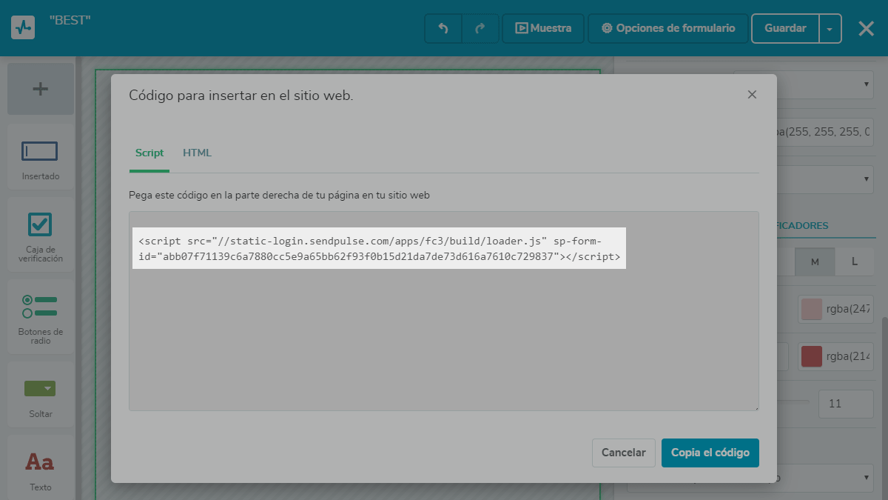Cancel the code dialog
Image resolution: width=888 pixels, height=500 pixels.
(624, 453)
